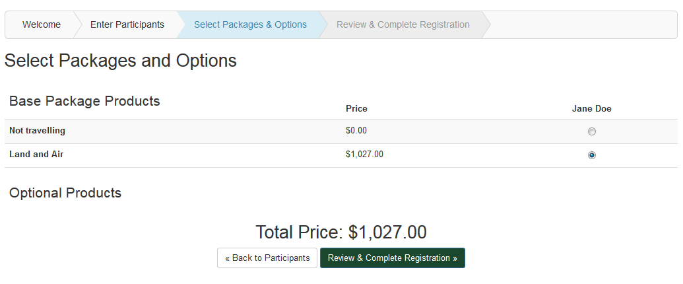
Task: Click the Base Package Products heading
Action: pos(84,101)
